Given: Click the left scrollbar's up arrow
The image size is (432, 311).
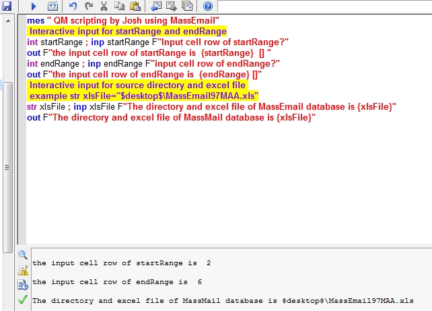Looking at the screenshot, I should pos(8,22).
